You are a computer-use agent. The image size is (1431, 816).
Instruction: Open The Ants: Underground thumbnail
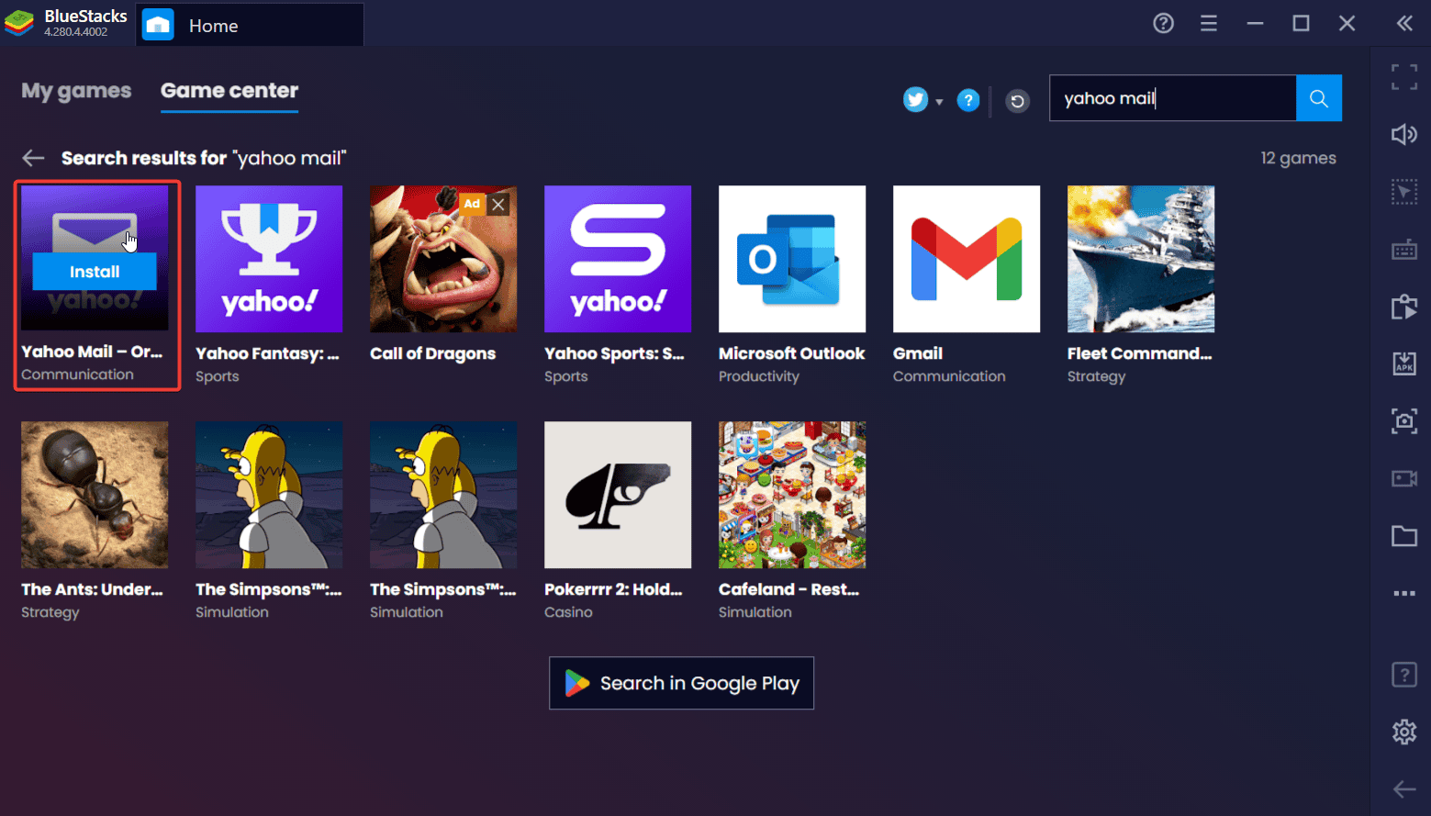(x=95, y=495)
